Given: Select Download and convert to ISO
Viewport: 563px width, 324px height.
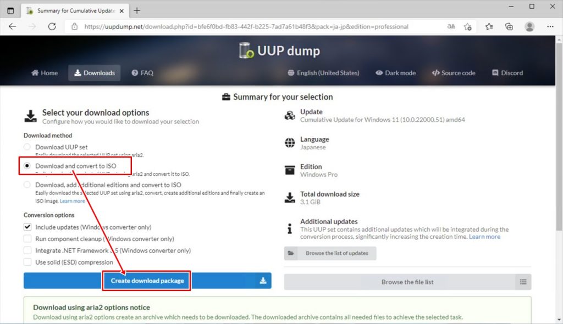Looking at the screenshot, I should click(27, 166).
